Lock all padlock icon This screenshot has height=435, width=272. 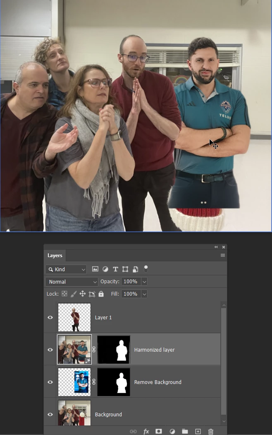click(101, 294)
